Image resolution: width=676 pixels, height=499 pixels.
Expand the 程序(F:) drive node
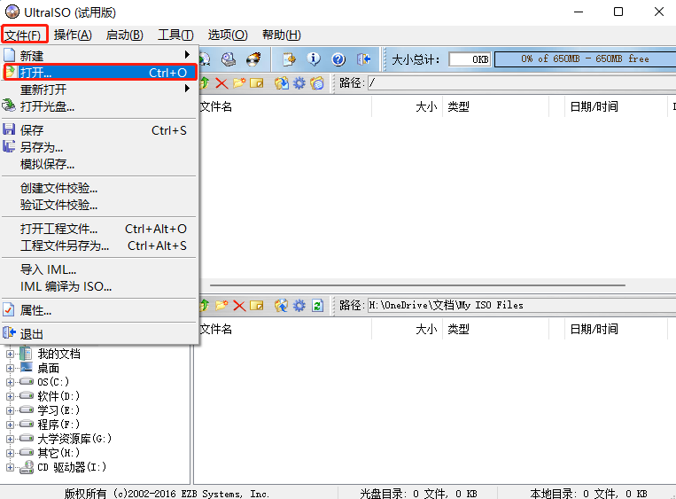pyautogui.click(x=10, y=425)
